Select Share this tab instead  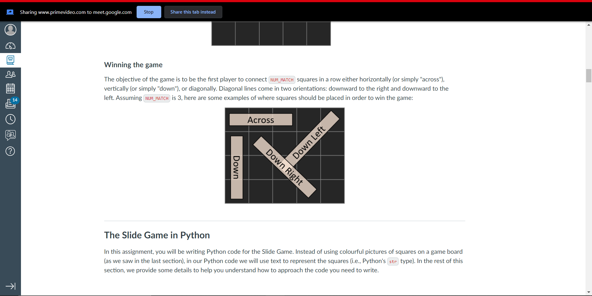193,12
